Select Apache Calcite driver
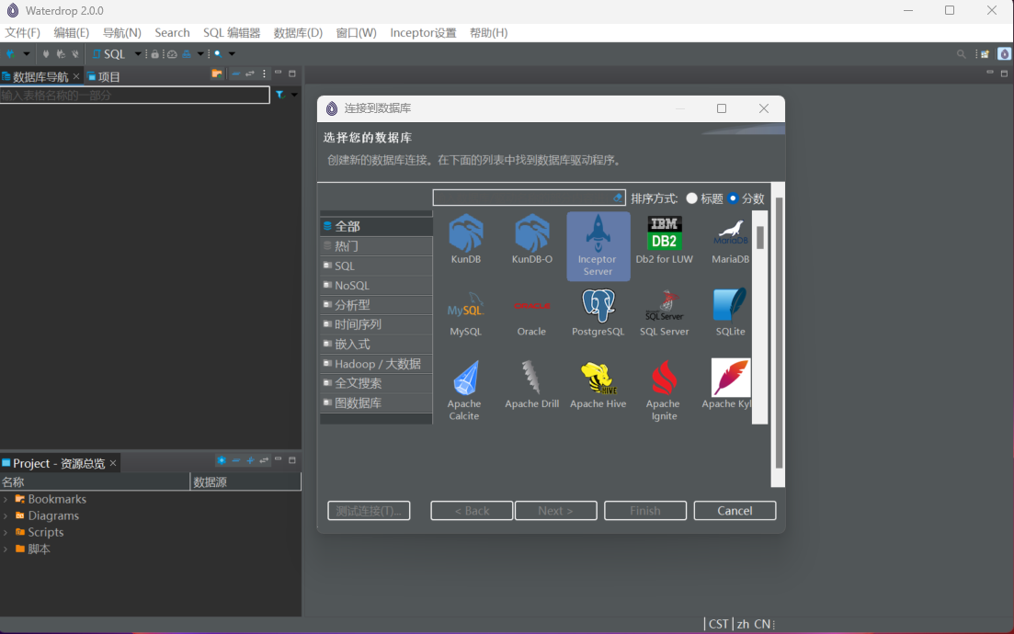 click(x=464, y=391)
